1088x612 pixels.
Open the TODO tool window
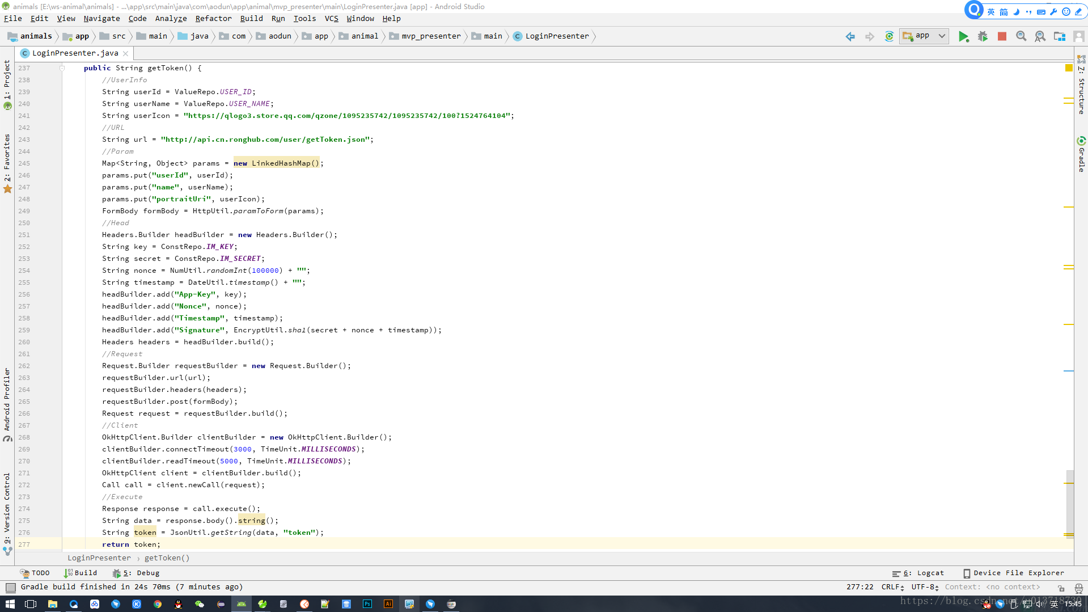(x=35, y=573)
